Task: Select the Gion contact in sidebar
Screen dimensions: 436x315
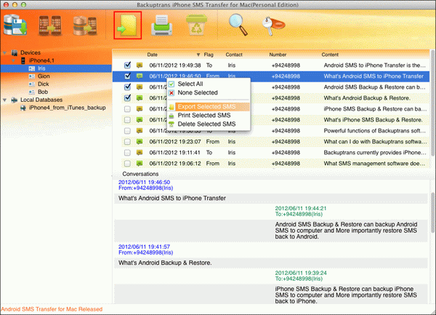Action: tap(44, 76)
